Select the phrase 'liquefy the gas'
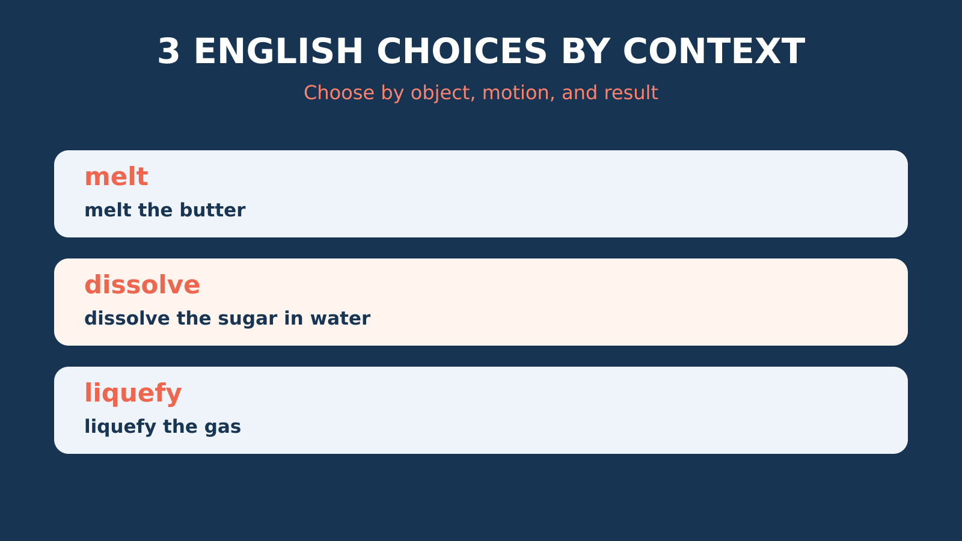 [162, 427]
